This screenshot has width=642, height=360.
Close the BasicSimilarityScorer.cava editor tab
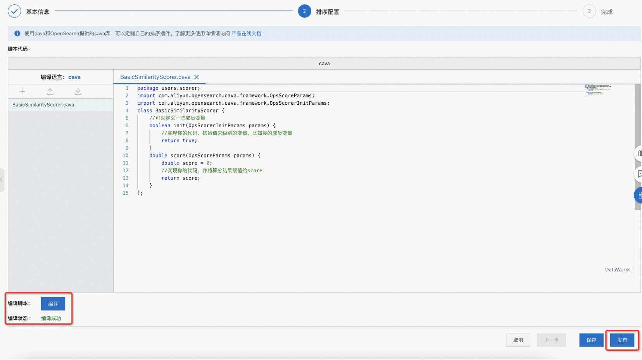(197, 77)
